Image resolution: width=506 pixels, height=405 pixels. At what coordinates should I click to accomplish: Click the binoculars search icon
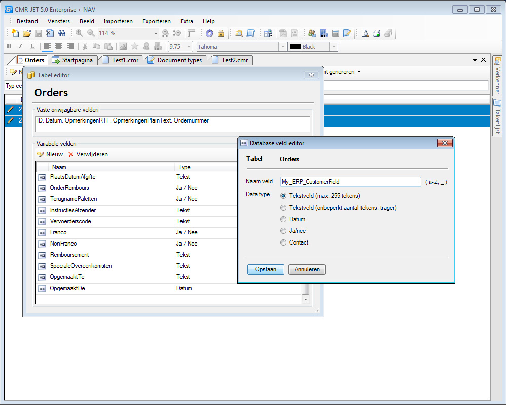pyautogui.click(x=62, y=33)
